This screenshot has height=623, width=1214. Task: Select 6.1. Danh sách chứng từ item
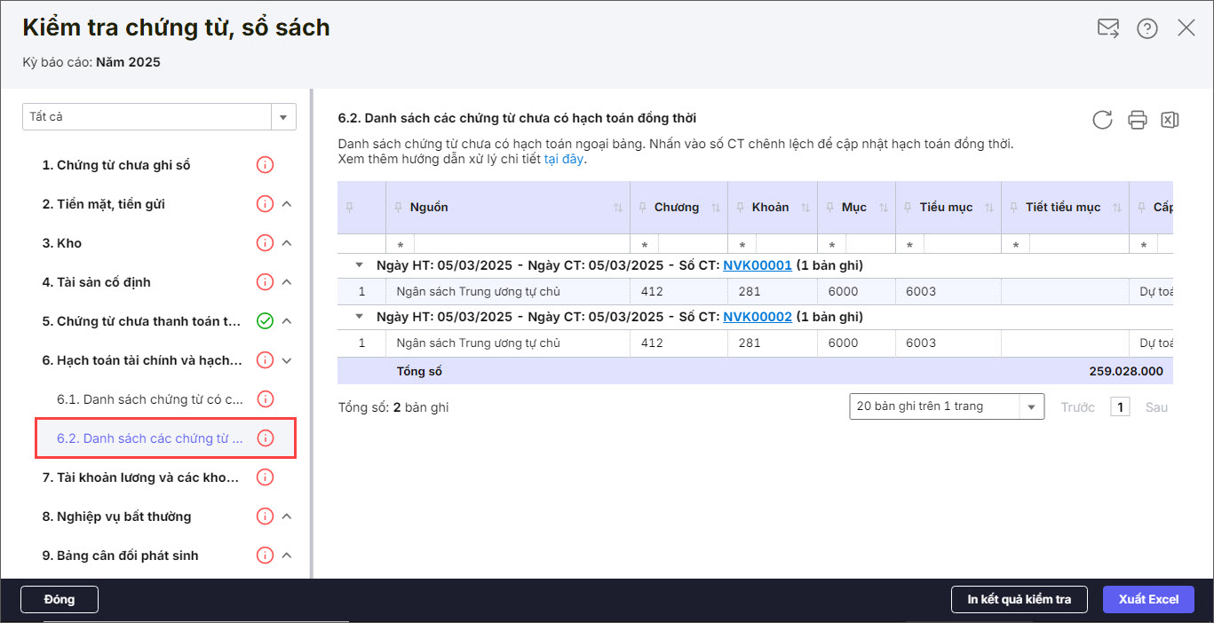[149, 399]
